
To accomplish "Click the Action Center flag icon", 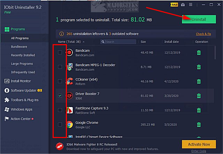I will pos(7,119).
